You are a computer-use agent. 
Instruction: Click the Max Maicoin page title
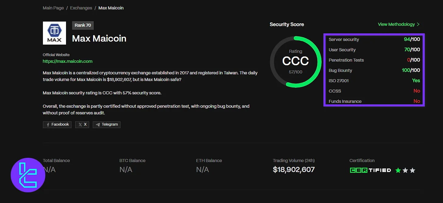coord(99,39)
